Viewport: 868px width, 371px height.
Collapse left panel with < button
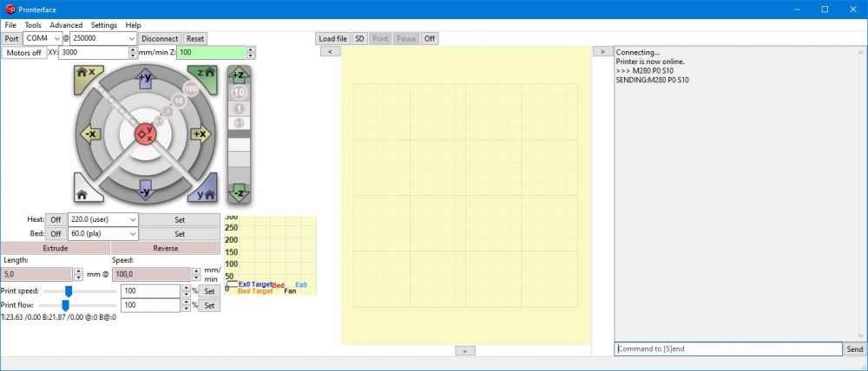coord(331,51)
